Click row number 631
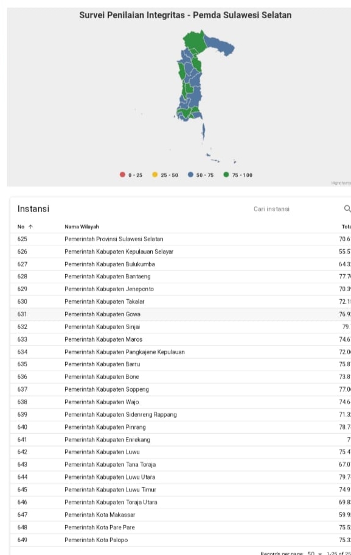351x555 pixels. [x=23, y=314]
